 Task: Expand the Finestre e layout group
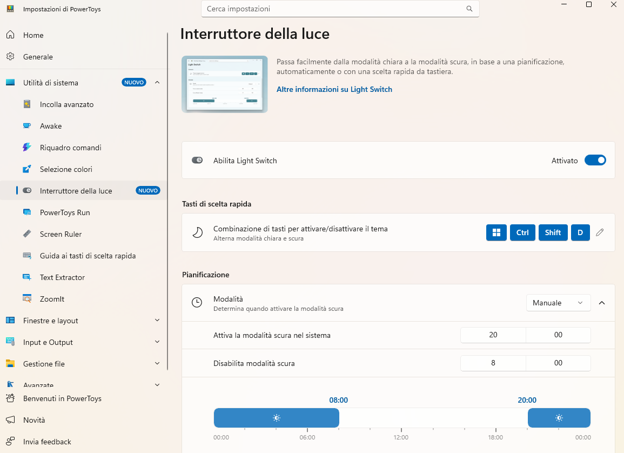(157, 321)
